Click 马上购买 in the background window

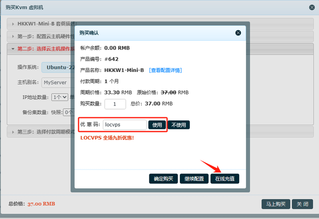276,204
